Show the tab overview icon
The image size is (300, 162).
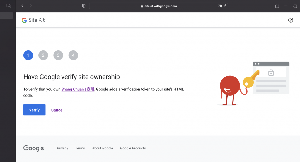(295, 6)
